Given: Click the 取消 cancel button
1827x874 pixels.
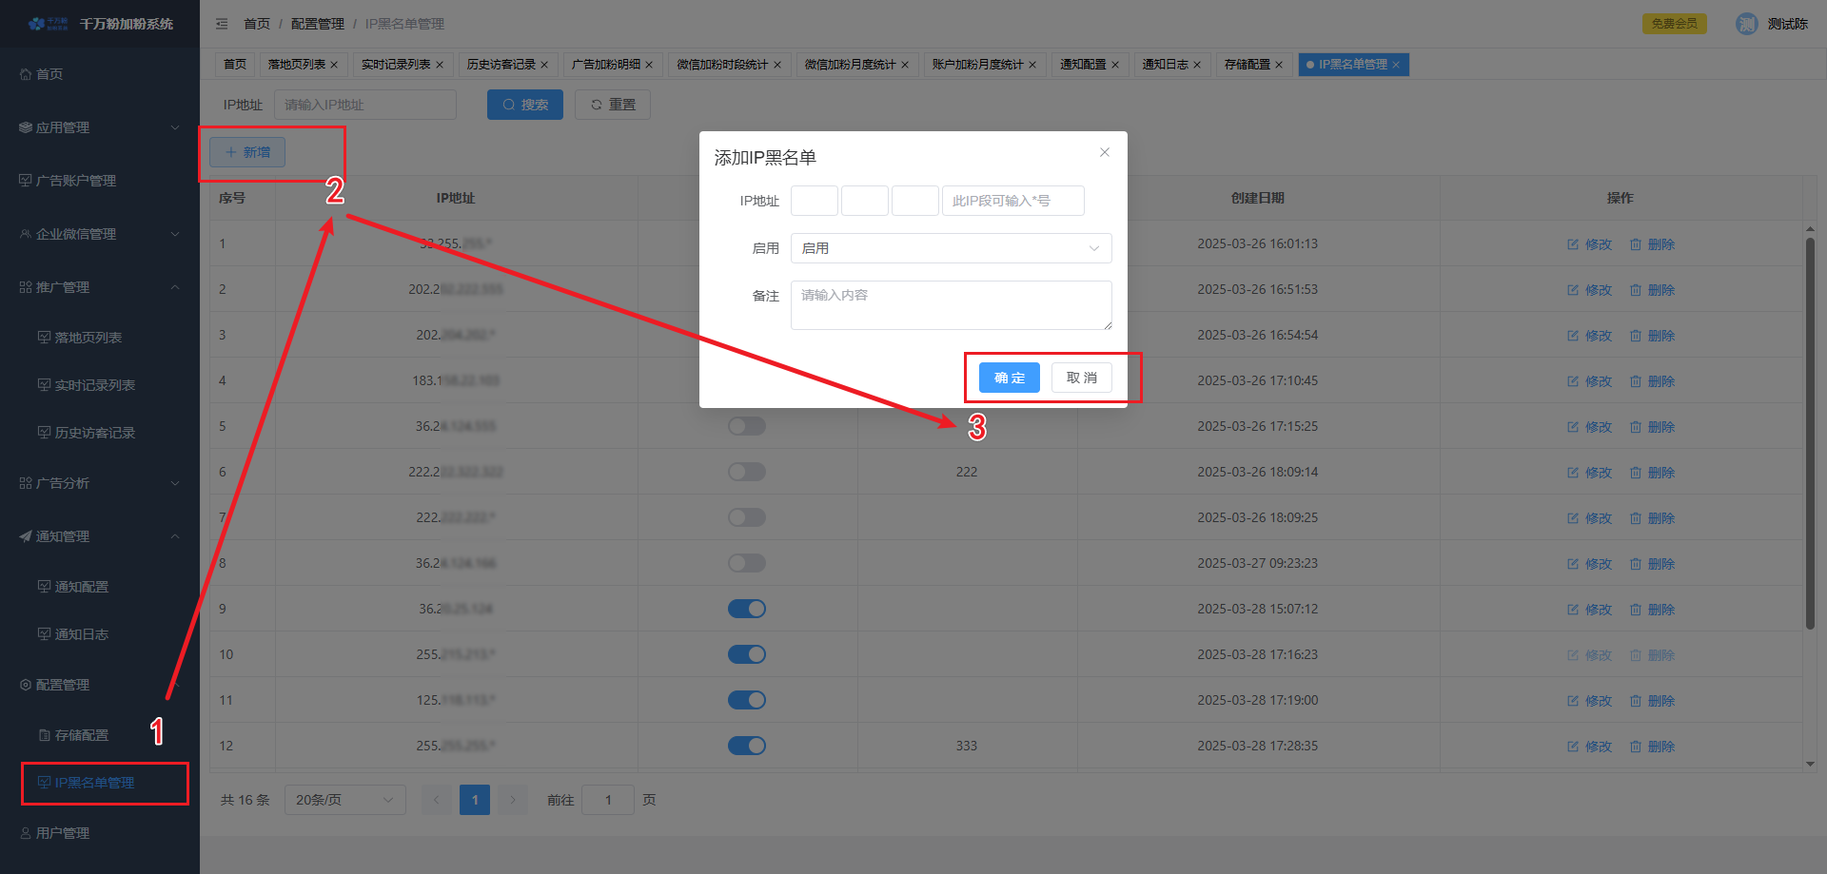Looking at the screenshot, I should (1081, 378).
